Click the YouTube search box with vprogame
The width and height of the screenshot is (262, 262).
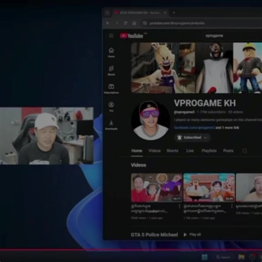pyautogui.click(x=215, y=36)
